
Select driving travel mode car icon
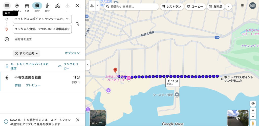pyautogui.click(x=27, y=6)
